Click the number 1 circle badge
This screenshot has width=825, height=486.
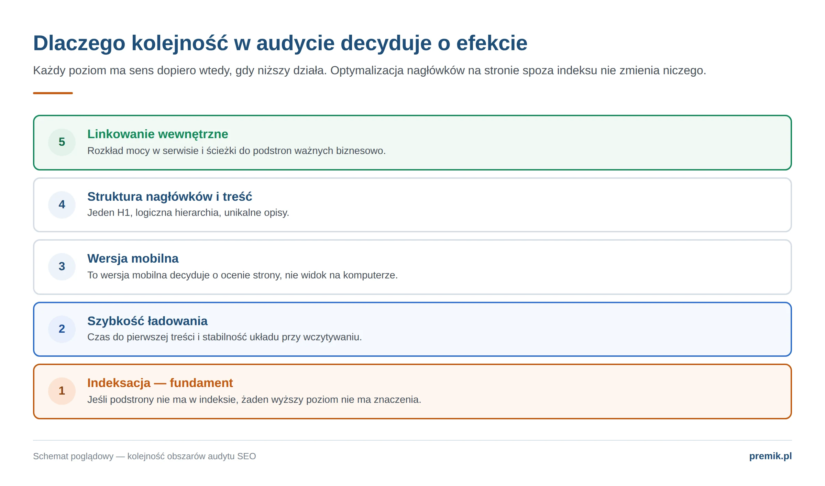click(62, 391)
